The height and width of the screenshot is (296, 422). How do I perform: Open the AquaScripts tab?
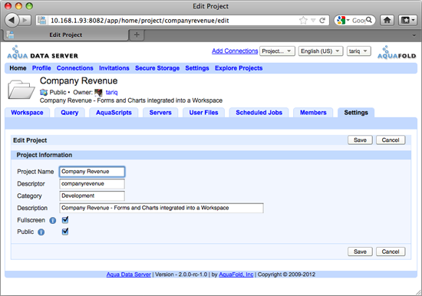(x=114, y=113)
